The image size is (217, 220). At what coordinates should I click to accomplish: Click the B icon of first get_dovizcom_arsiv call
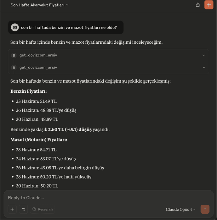(x=14, y=55)
